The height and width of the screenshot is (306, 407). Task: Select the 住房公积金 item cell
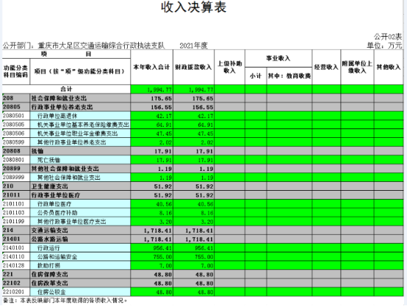click(x=80, y=292)
